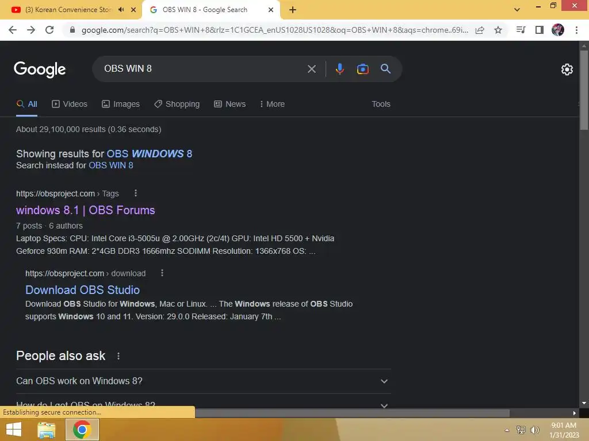Open options for the OBS Forums result
The image size is (589, 441).
point(136,193)
